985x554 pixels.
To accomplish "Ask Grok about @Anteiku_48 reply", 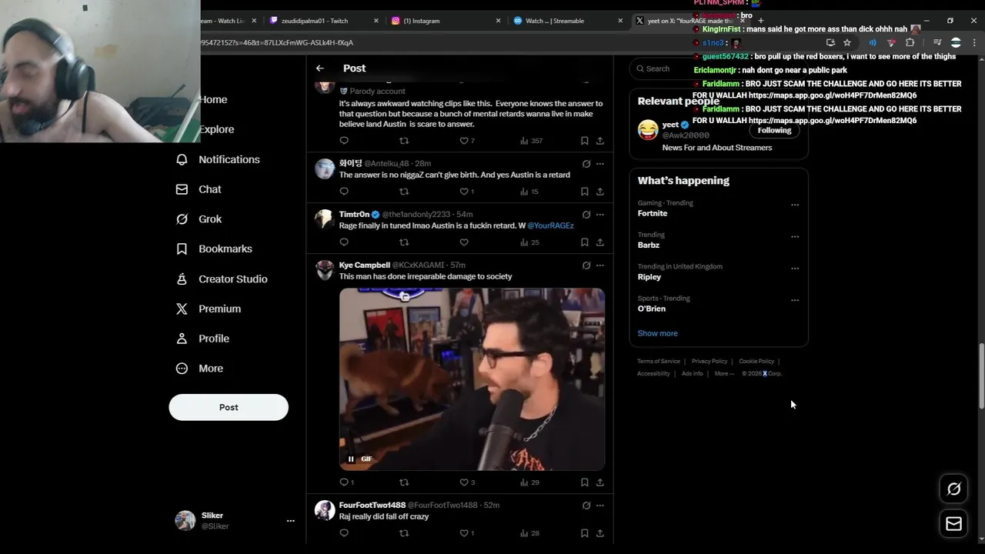I will point(586,164).
